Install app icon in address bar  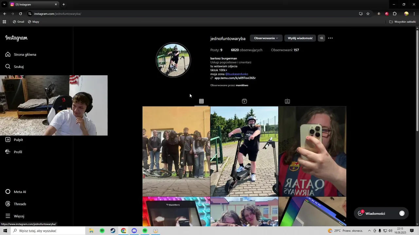[361, 14]
